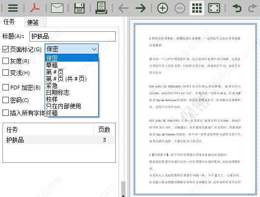Click the document page preview thumbnail
The image size is (260, 197).
[x=195, y=109]
